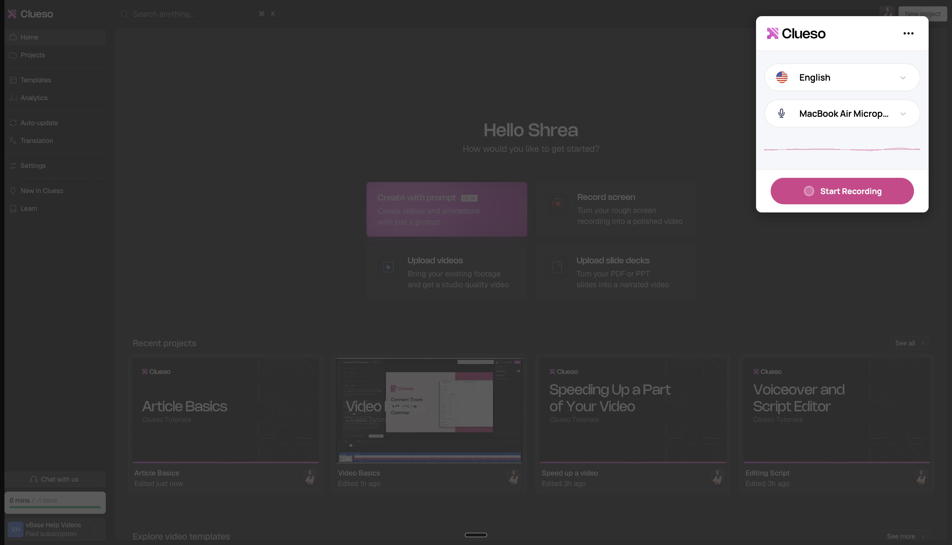Click the Search anything input field
The height and width of the screenshot is (545, 952).
(198, 14)
